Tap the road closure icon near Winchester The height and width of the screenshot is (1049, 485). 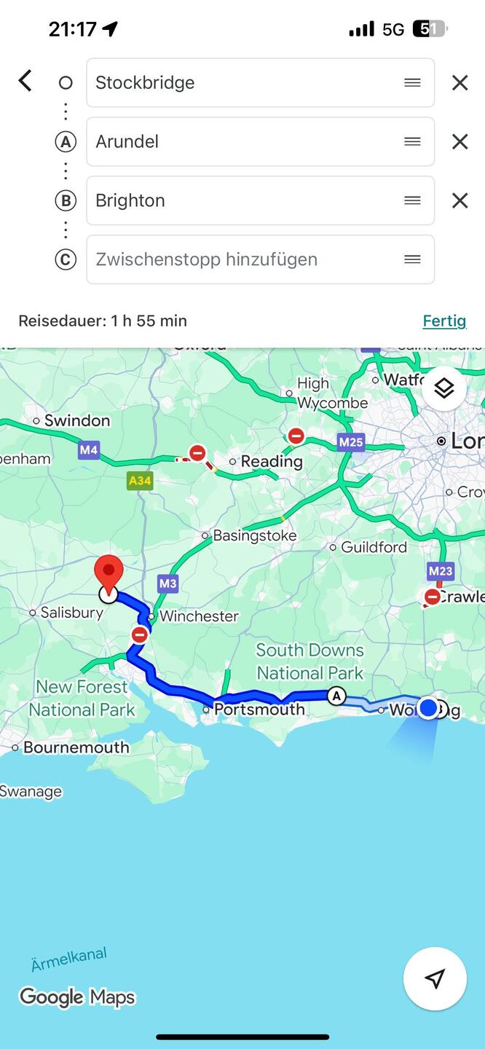tap(140, 634)
